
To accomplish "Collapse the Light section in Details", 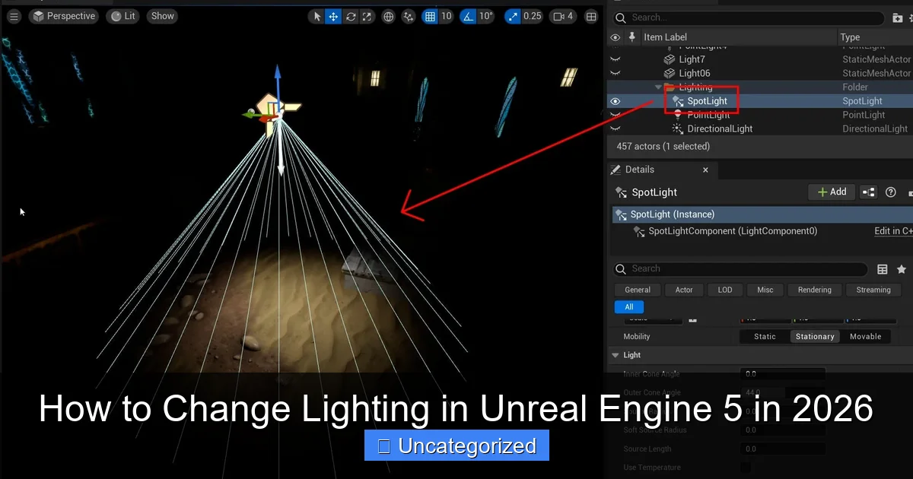I will point(615,354).
